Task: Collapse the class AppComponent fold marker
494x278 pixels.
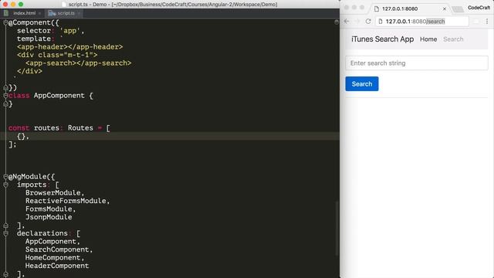Action: click(x=5, y=96)
